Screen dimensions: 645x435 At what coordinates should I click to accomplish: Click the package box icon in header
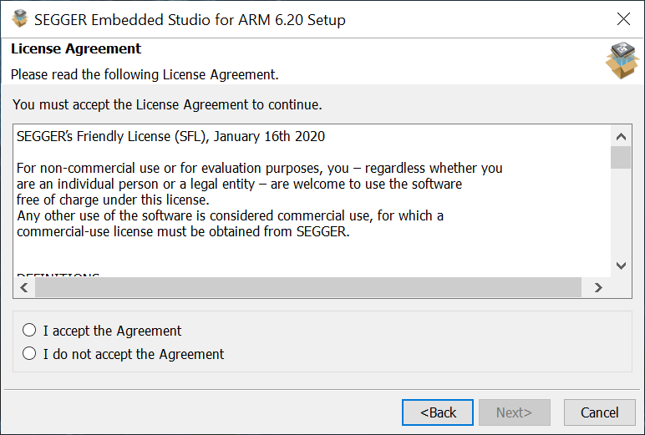[621, 61]
